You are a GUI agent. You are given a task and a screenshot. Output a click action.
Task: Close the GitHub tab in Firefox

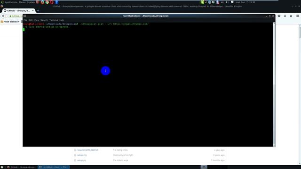(33, 11)
